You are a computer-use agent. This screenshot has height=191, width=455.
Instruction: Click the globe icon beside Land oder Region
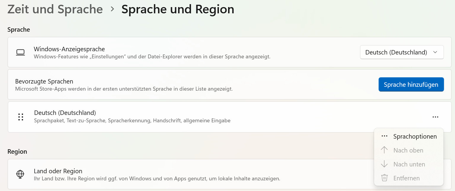pyautogui.click(x=20, y=174)
